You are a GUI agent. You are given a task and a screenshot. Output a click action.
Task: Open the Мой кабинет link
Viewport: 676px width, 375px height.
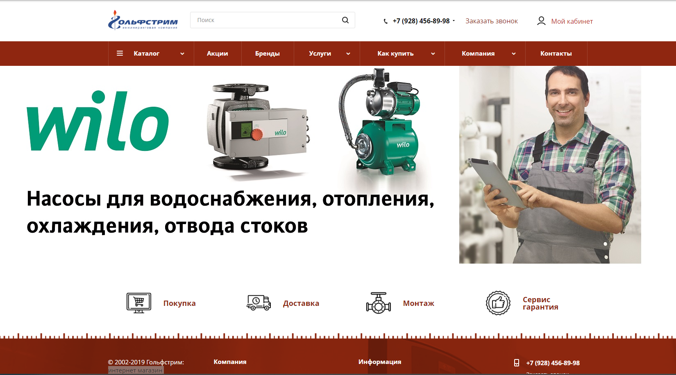click(572, 21)
